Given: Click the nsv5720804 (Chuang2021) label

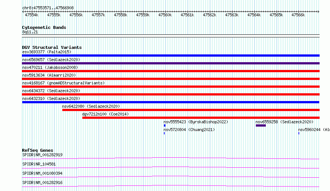Looking at the screenshot, I should coord(189,130).
